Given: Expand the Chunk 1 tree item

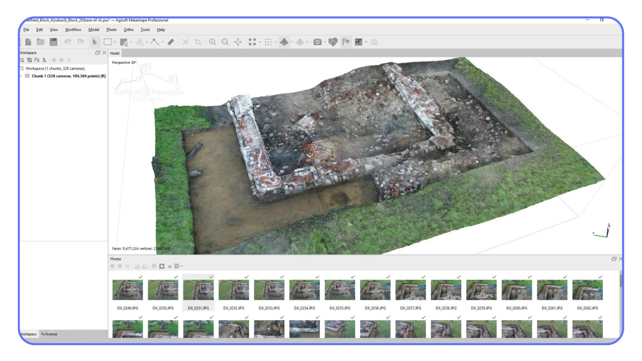Looking at the screenshot, I should point(21,76).
